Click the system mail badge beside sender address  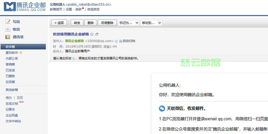[x=116, y=41]
